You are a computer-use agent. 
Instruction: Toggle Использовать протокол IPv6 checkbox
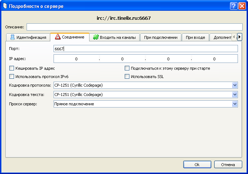12,76
